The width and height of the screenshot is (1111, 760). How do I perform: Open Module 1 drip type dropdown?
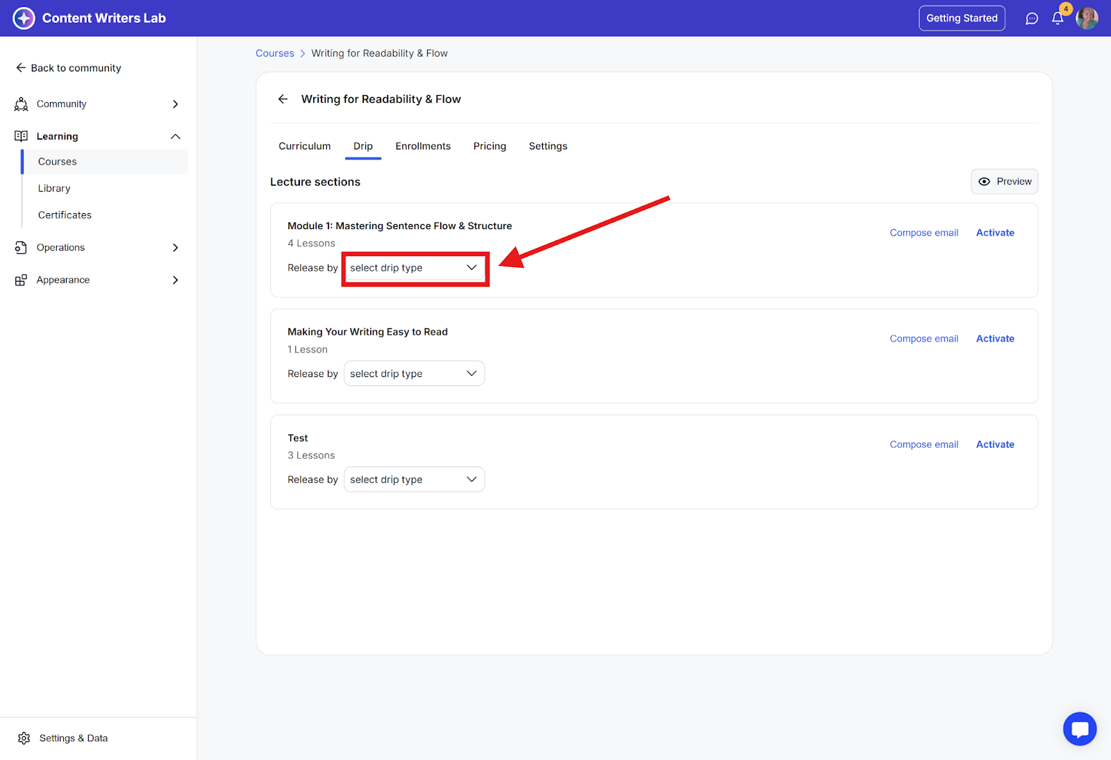(414, 268)
